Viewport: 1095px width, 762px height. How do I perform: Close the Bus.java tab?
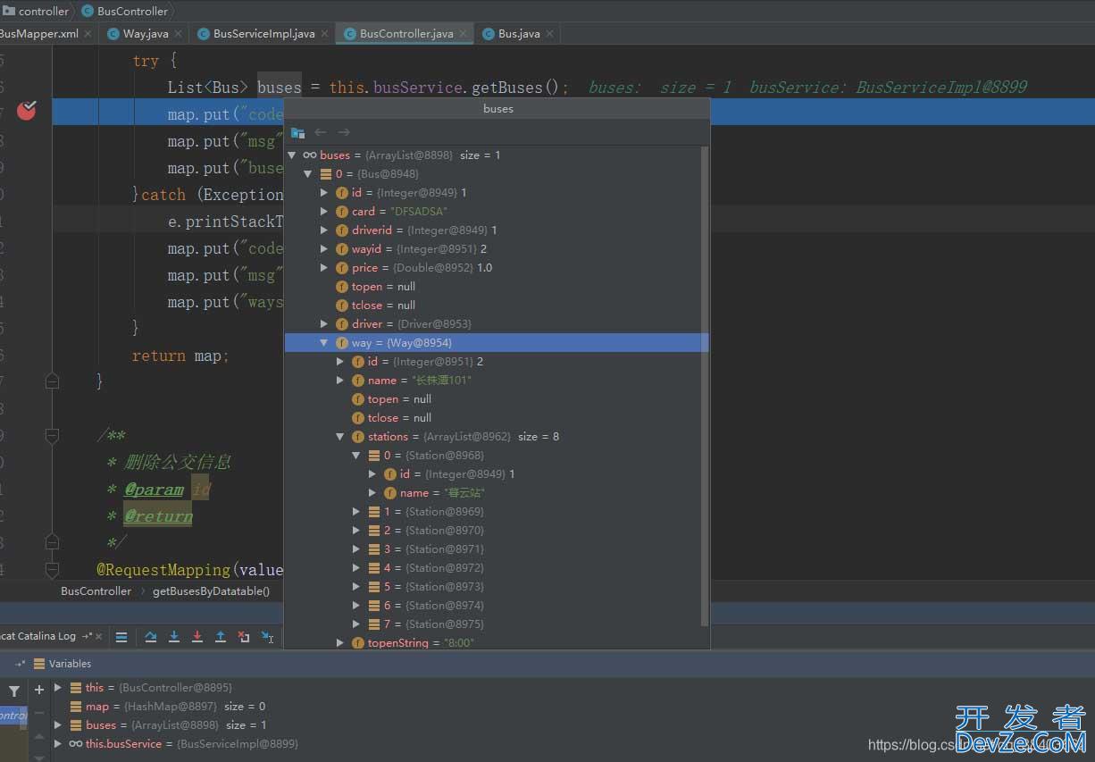[550, 33]
